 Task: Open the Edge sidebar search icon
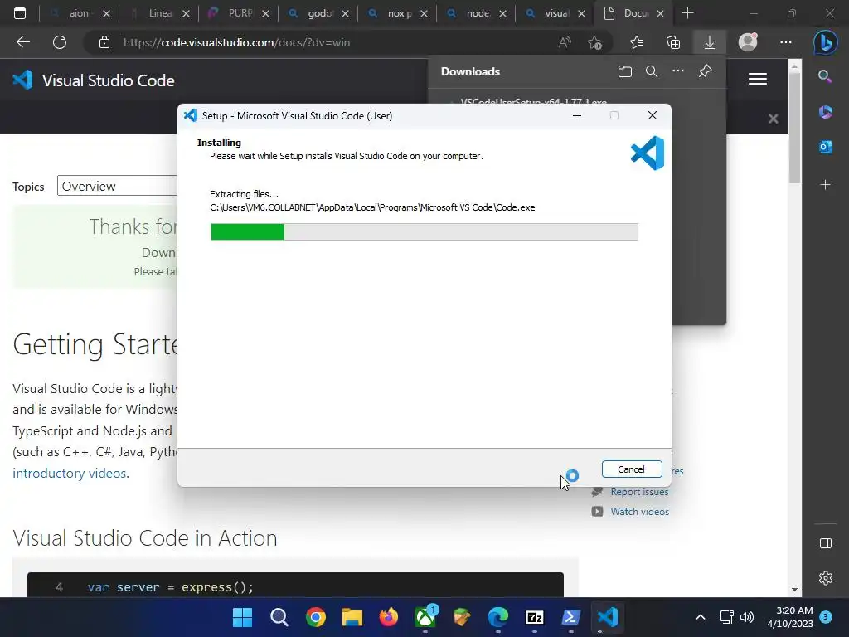(825, 76)
